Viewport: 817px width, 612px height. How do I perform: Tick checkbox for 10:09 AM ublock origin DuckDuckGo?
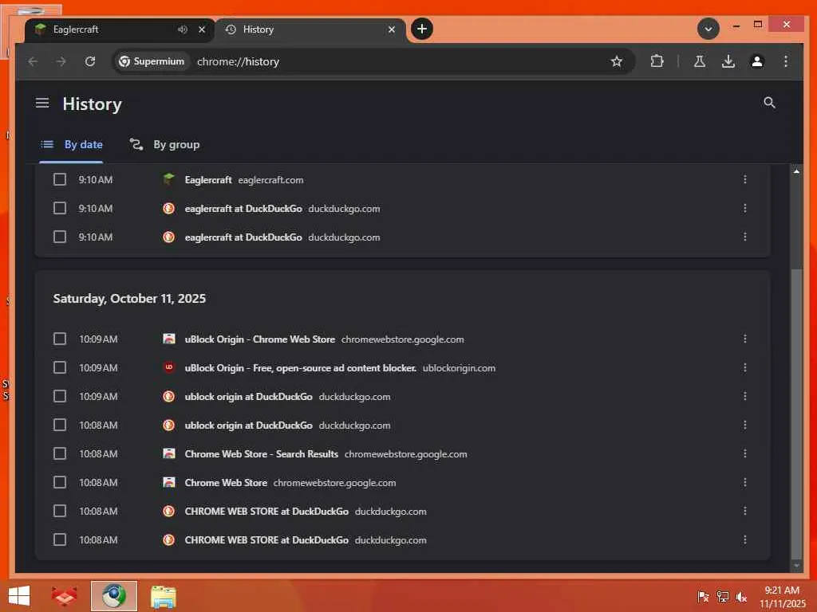tap(60, 396)
